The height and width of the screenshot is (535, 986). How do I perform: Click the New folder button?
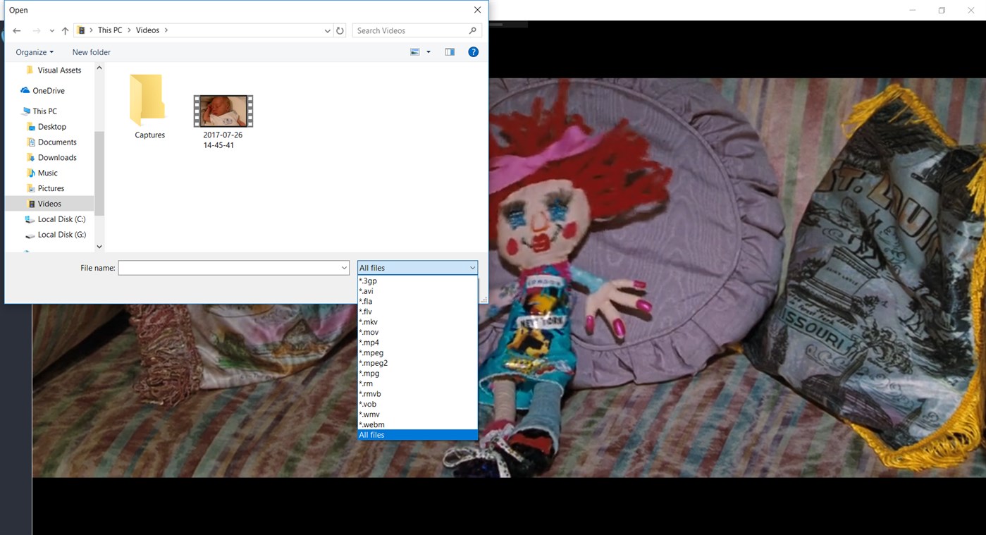pos(91,51)
